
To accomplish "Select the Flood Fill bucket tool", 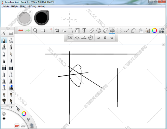I will tap(77, 31).
